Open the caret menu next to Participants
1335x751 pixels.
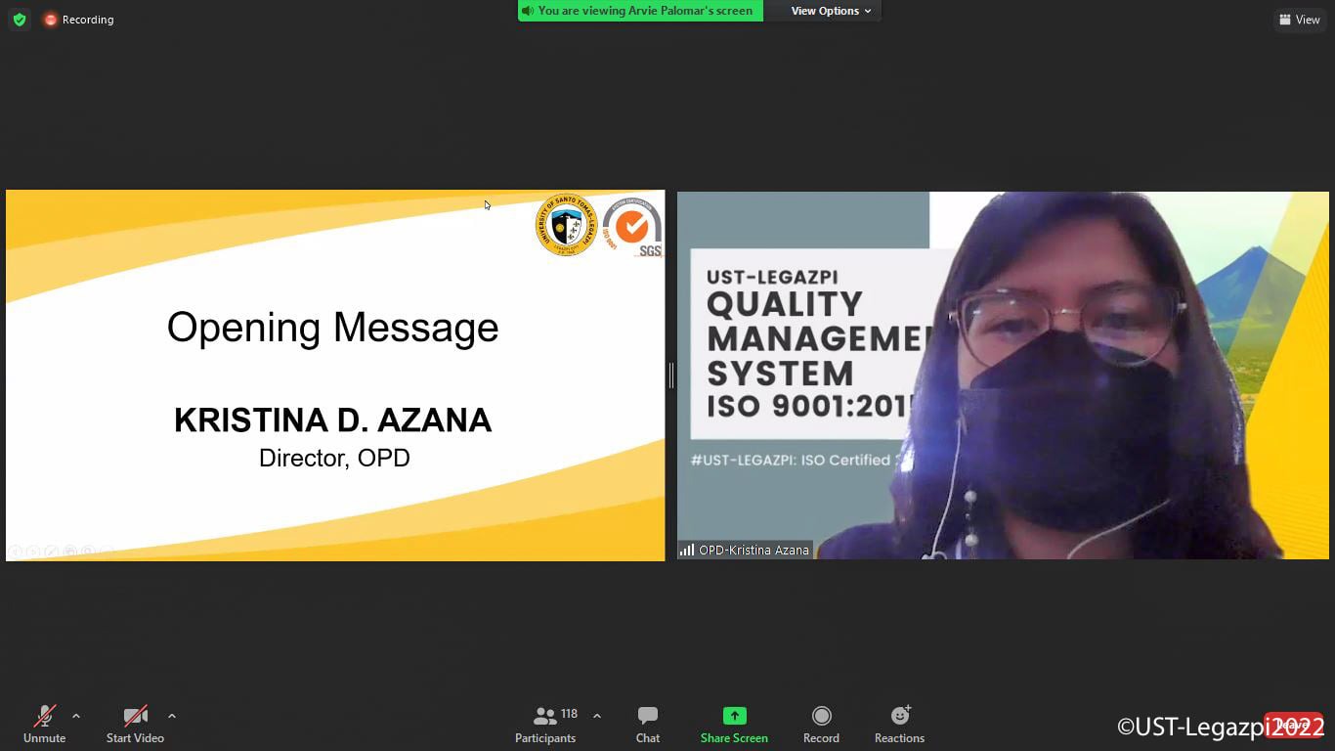[x=597, y=716]
